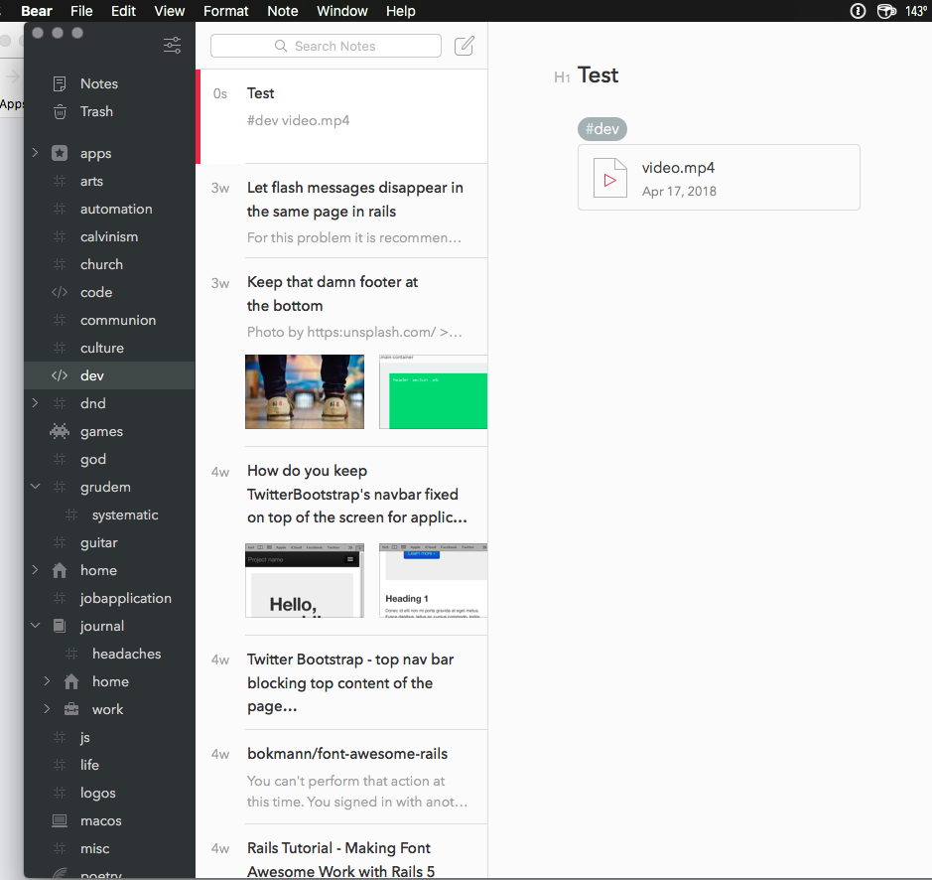Select the systematic subtag
Screen dimensions: 932x880
125,514
